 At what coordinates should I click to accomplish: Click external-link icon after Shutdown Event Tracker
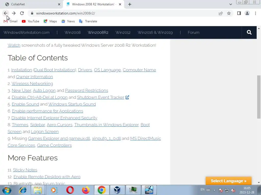click(x=127, y=97)
